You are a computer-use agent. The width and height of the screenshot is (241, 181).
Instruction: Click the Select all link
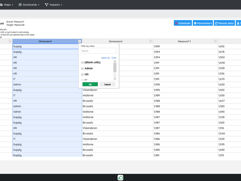[x=105, y=58]
